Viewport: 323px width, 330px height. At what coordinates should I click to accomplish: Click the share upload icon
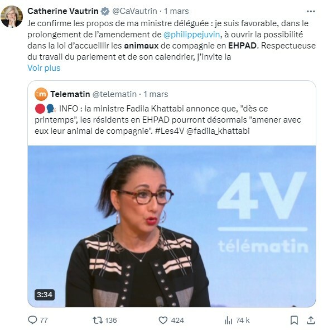pos(311,320)
